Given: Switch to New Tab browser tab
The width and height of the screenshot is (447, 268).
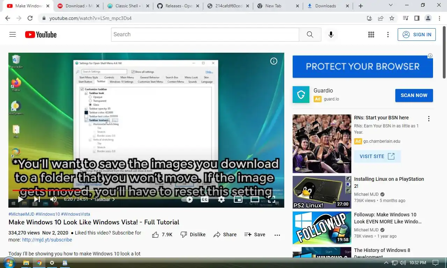Looking at the screenshot, I should pos(278,6).
